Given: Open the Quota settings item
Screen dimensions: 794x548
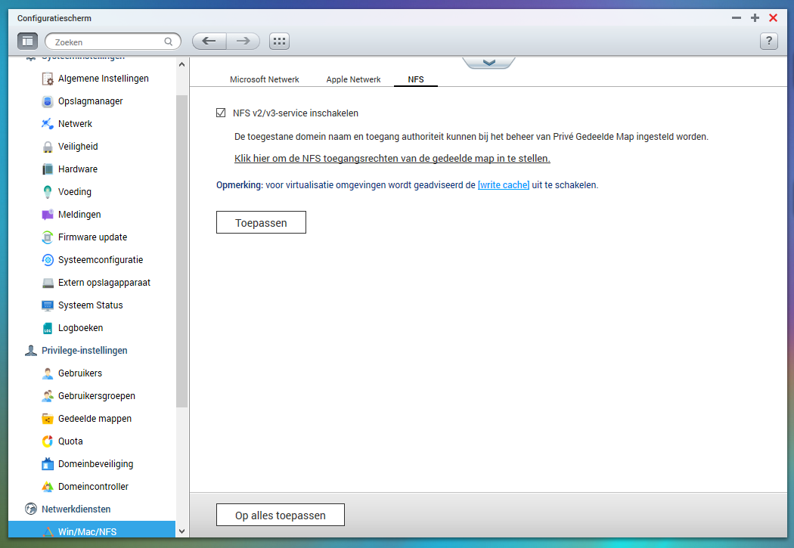Looking at the screenshot, I should [70, 441].
